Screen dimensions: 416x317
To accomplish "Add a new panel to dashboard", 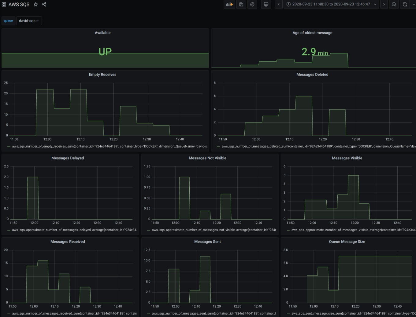I will [229, 4].
